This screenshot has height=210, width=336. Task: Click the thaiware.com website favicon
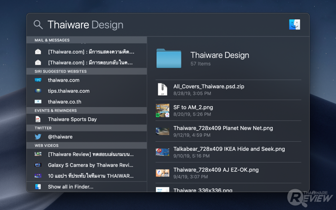(38, 80)
